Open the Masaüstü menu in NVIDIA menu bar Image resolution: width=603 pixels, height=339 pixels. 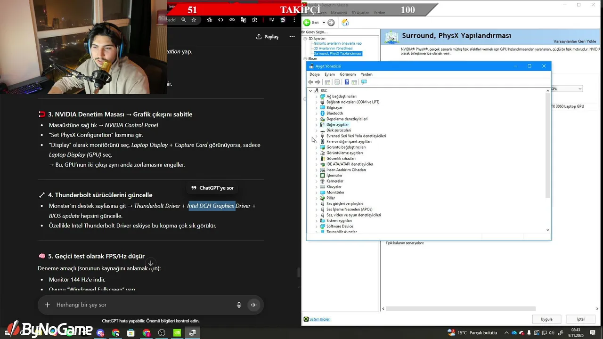(339, 13)
